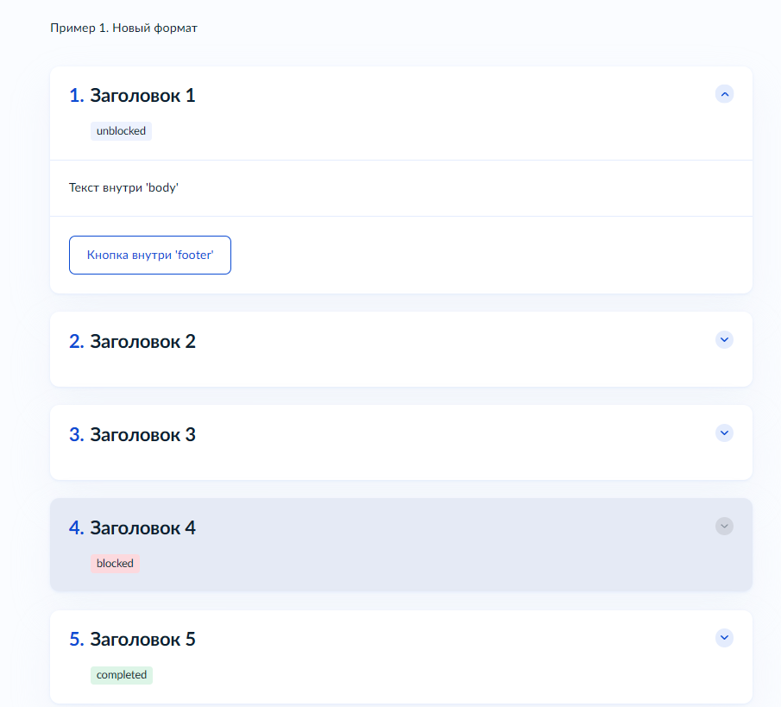
Task: Click the blue number 2. marker
Action: (x=76, y=342)
